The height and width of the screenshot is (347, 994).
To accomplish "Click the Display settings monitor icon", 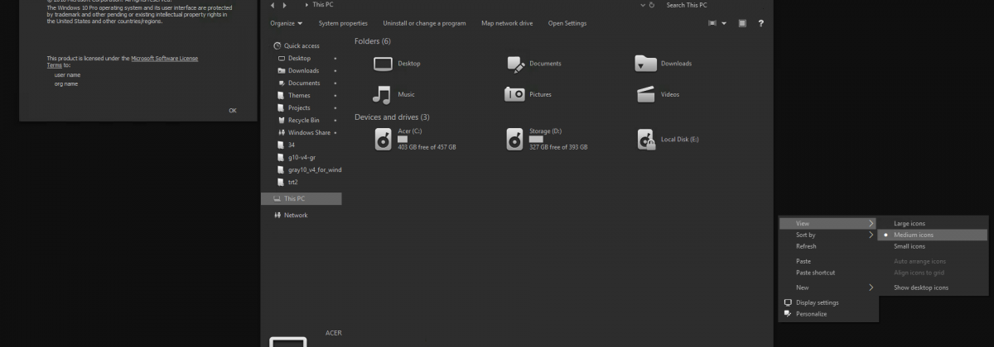I will click(788, 302).
